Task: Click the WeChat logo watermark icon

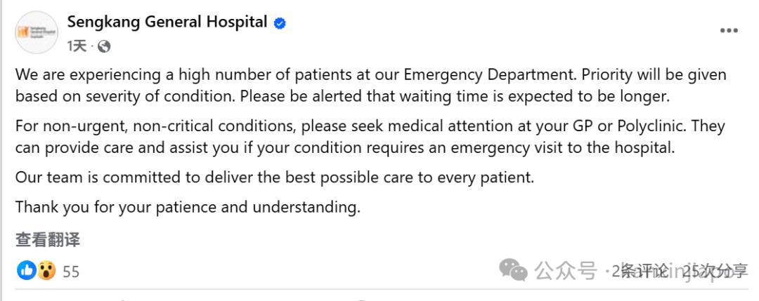Action: pos(513,269)
